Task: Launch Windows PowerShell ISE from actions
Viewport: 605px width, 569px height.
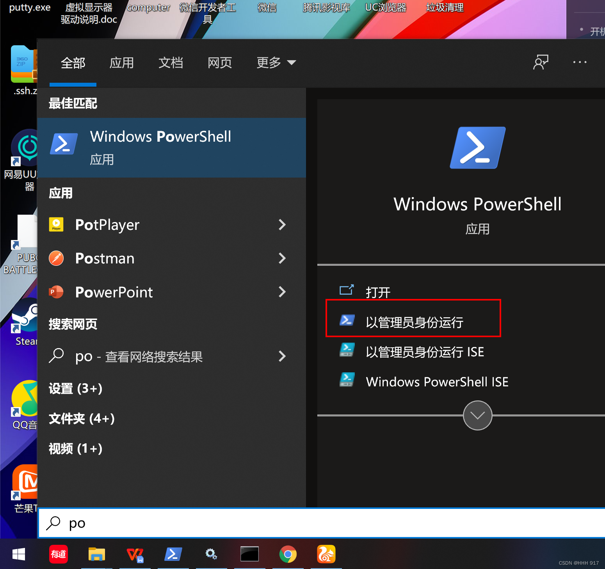Action: click(437, 382)
